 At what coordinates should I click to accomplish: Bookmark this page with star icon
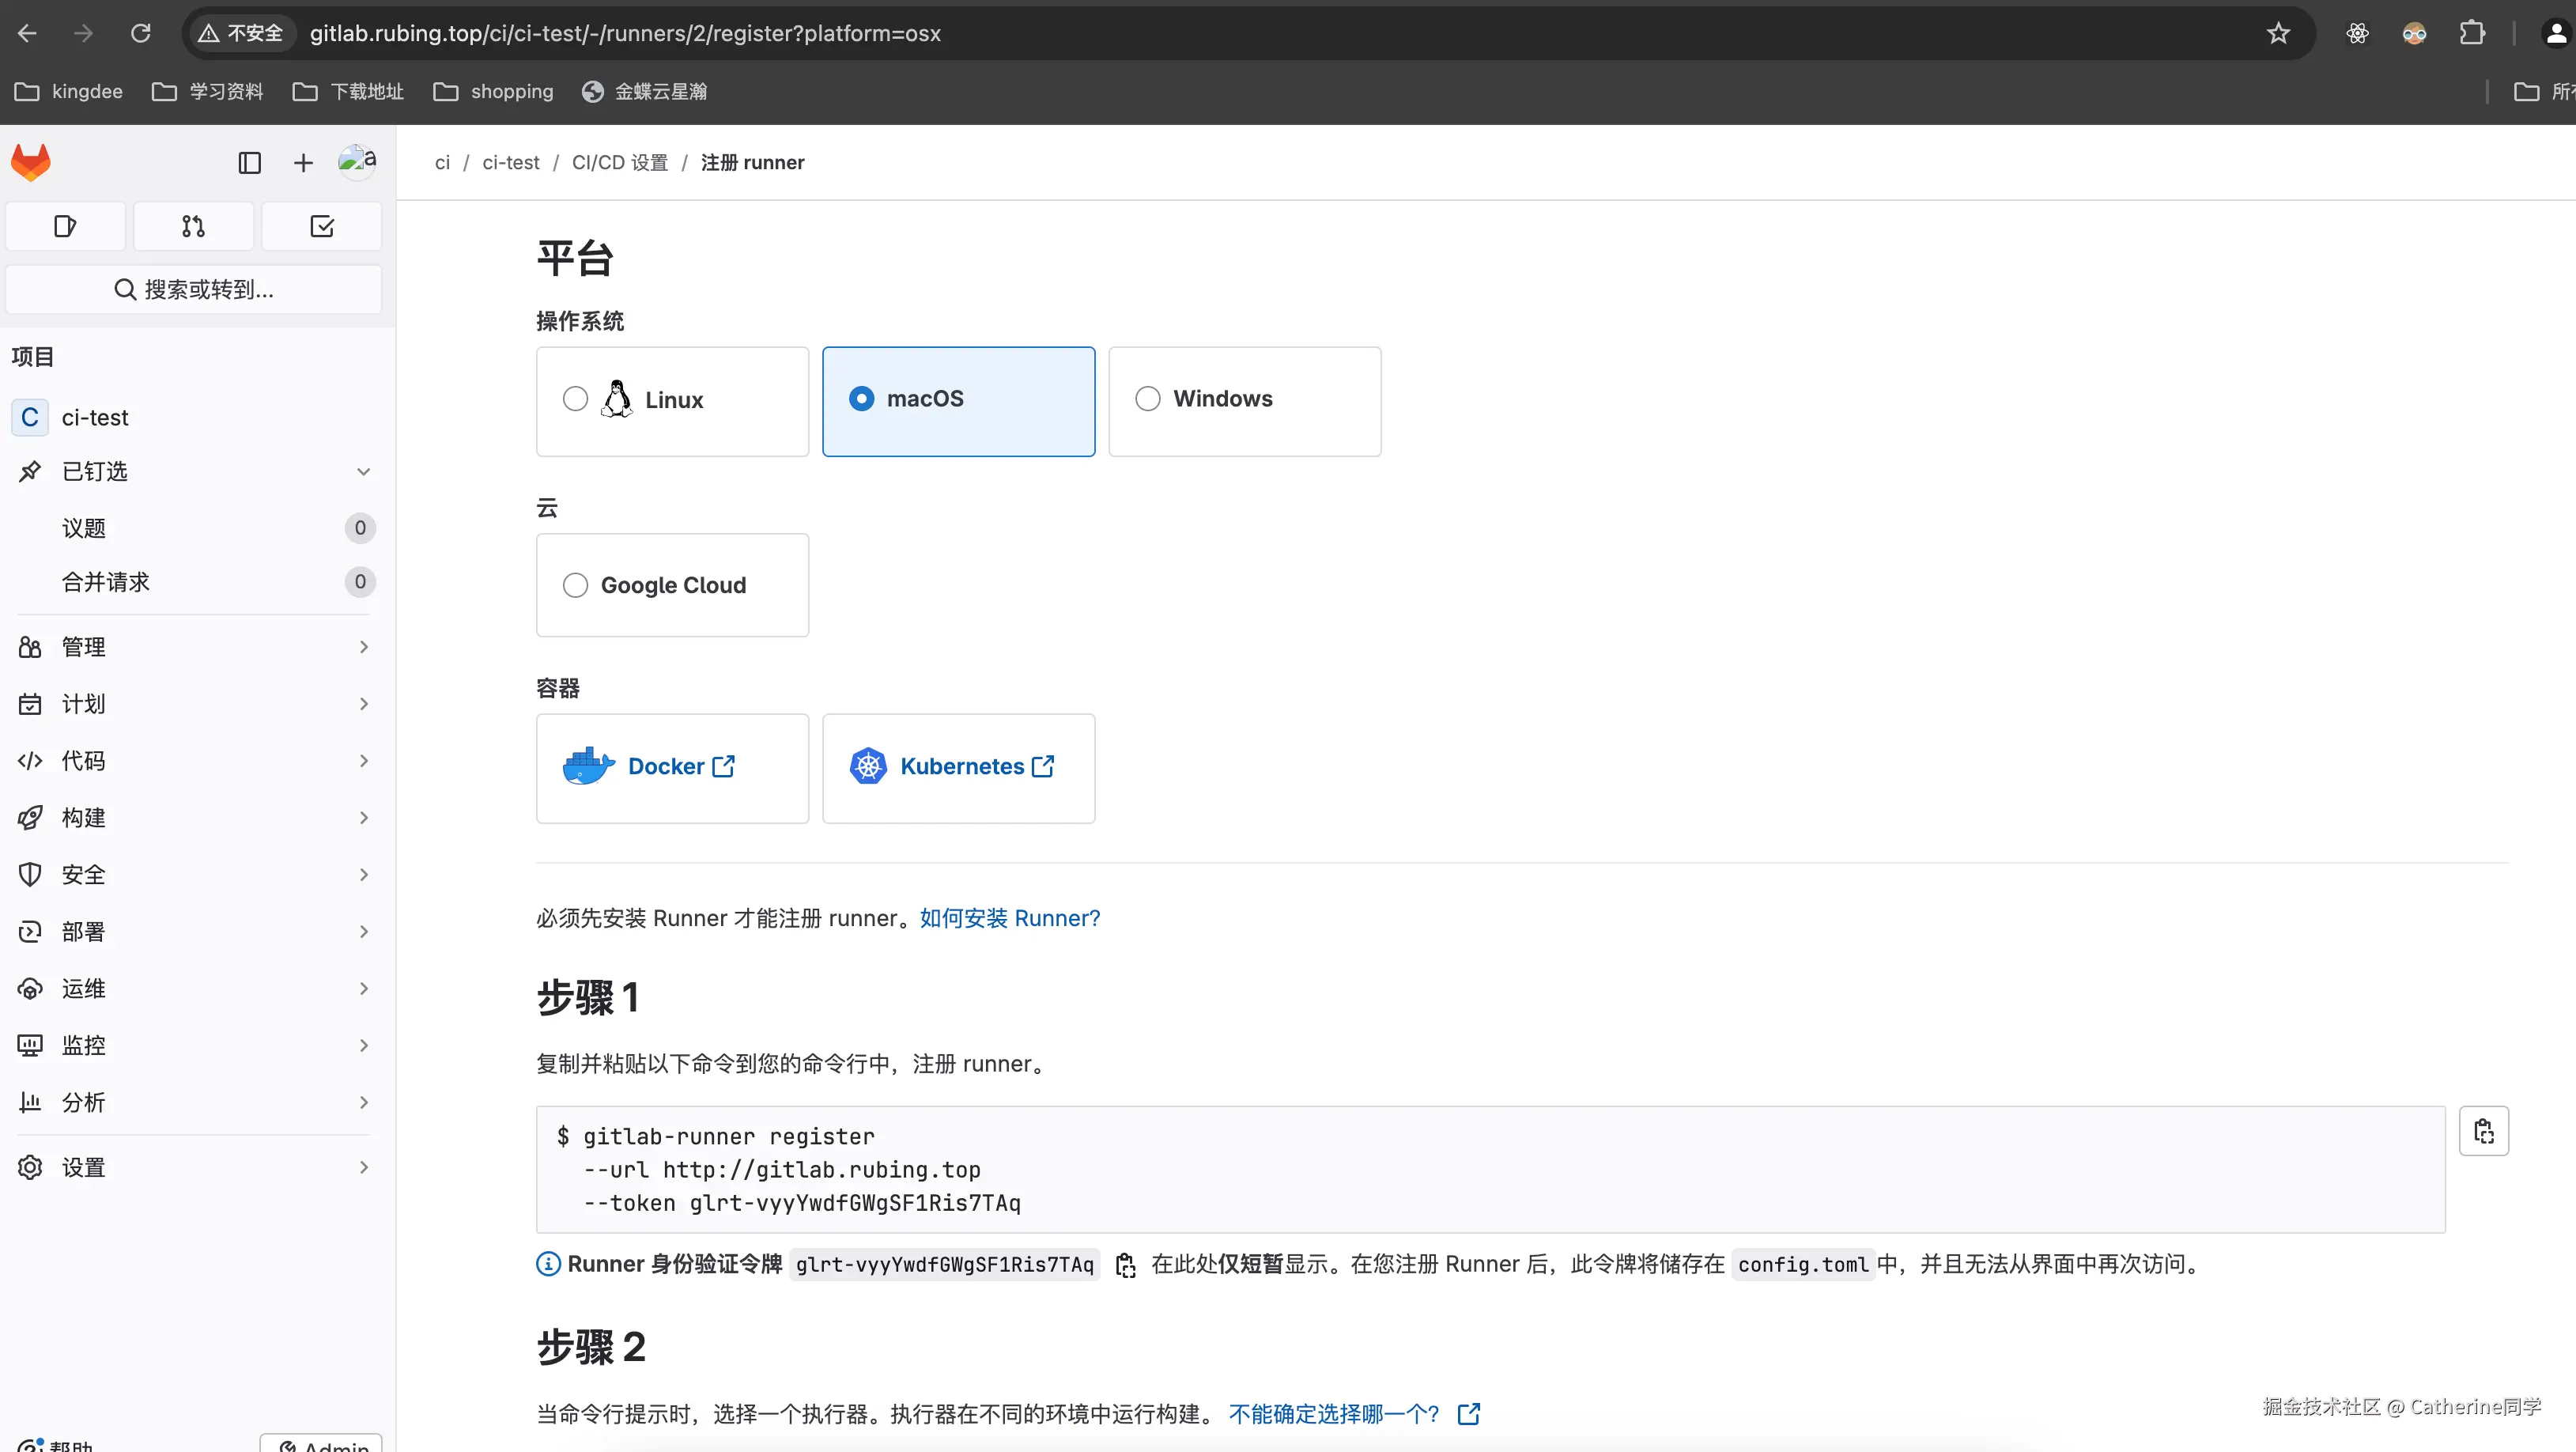[x=2278, y=33]
